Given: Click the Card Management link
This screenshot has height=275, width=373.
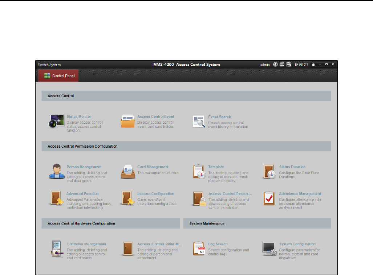Looking at the screenshot, I should (x=153, y=167).
